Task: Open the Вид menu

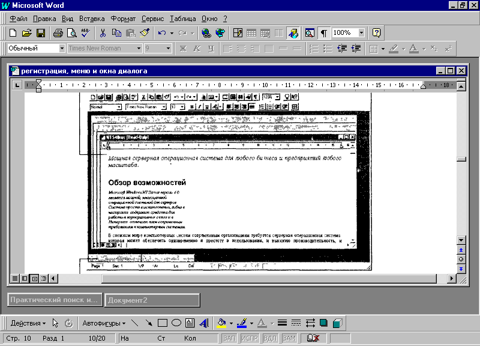Action: click(67, 19)
